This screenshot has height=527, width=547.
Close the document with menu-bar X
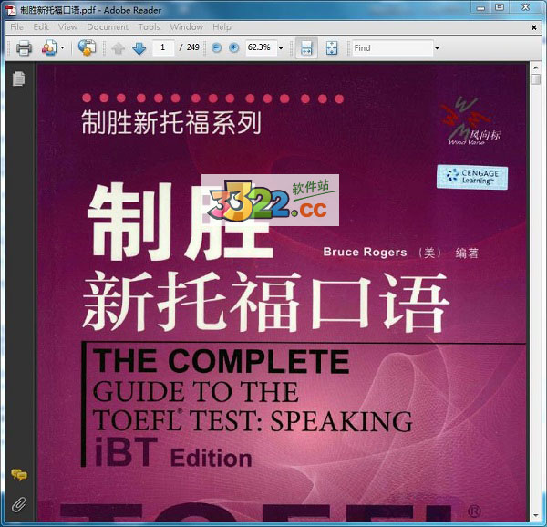[x=533, y=27]
